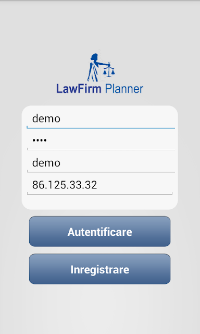Click the thin top status bar strip
The height and width of the screenshot is (334, 200).
(100, 1)
